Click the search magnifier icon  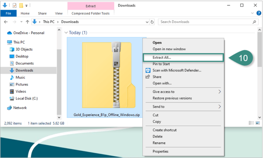click(x=254, y=22)
